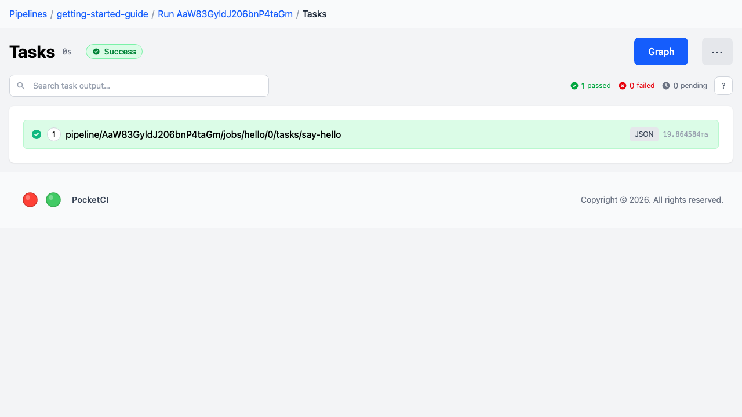Open the Run AaW83GyldJ206bnP4taGm breadcrumb
The height and width of the screenshot is (417, 742).
click(x=225, y=14)
